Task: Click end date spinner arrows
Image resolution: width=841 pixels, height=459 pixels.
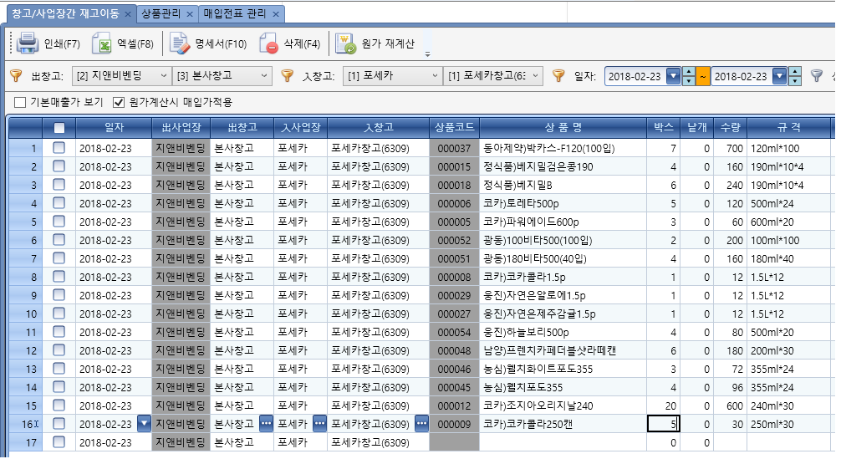Action: point(795,76)
